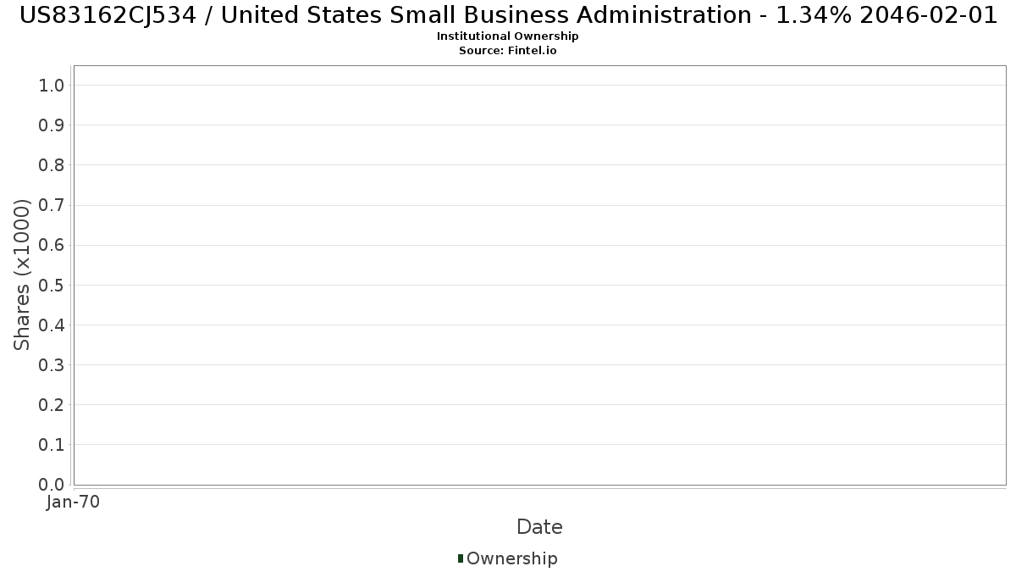The width and height of the screenshot is (1016, 572).
Task: Click the 0.1 y-axis tick label
Action: point(52,445)
